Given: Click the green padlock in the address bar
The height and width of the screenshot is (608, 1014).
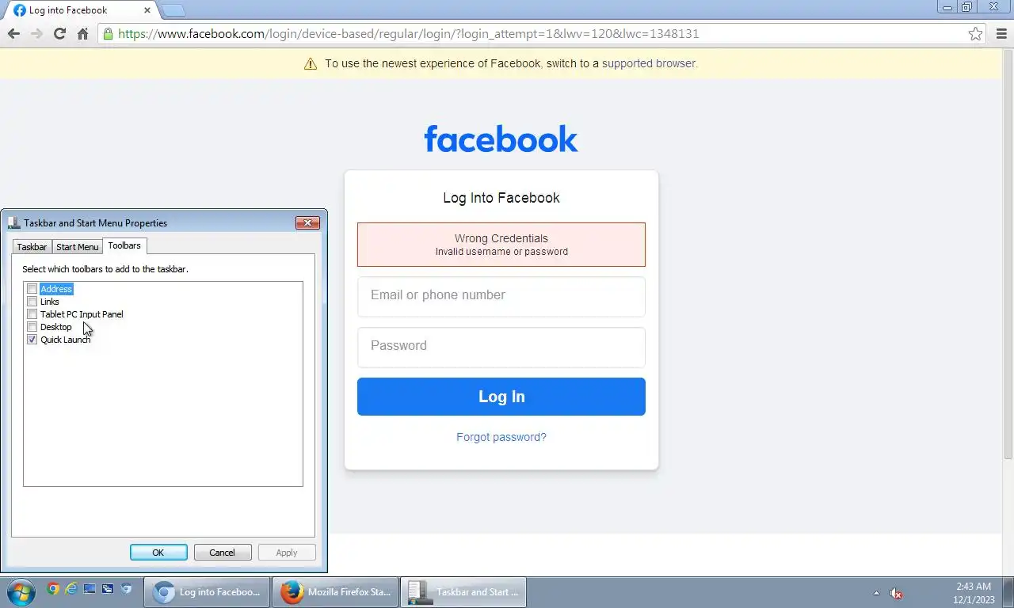Looking at the screenshot, I should click(x=108, y=33).
